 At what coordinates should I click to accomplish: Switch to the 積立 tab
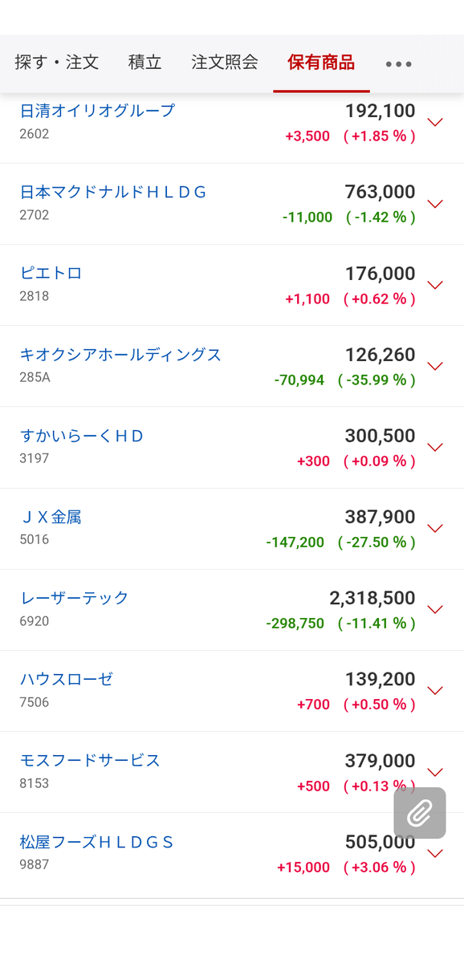[x=144, y=63]
